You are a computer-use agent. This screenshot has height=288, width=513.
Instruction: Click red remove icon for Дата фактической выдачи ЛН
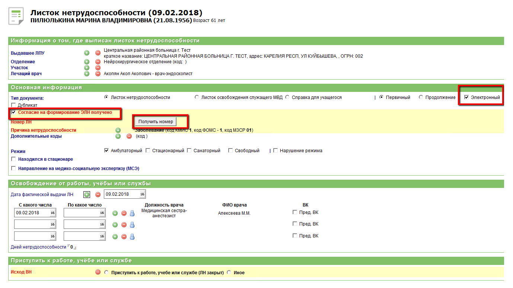[x=98, y=195]
